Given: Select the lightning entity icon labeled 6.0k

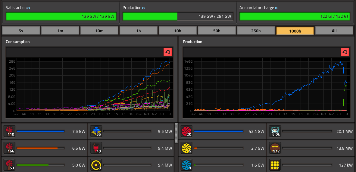Looking at the screenshot, I should pyautogui.click(x=275, y=131).
